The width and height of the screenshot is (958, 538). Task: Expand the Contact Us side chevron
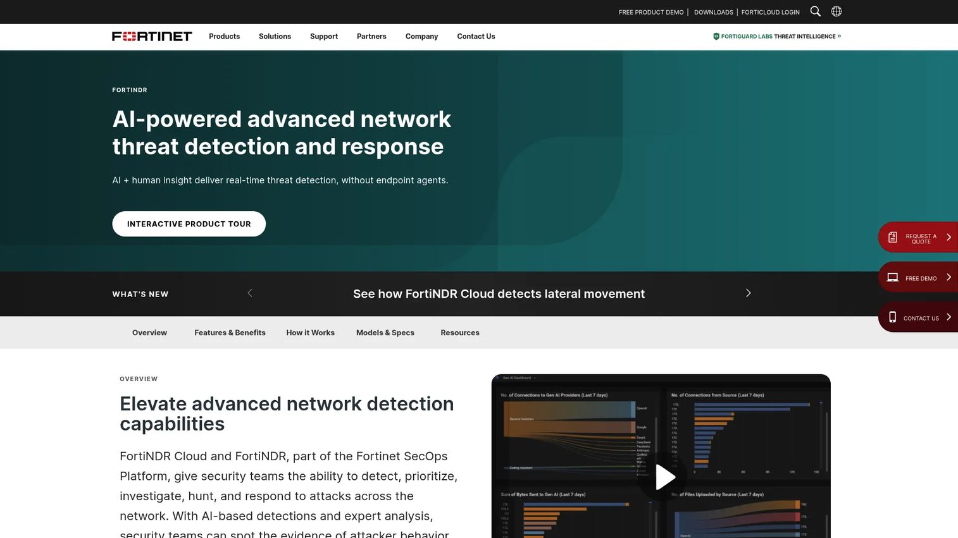pyautogui.click(x=949, y=317)
